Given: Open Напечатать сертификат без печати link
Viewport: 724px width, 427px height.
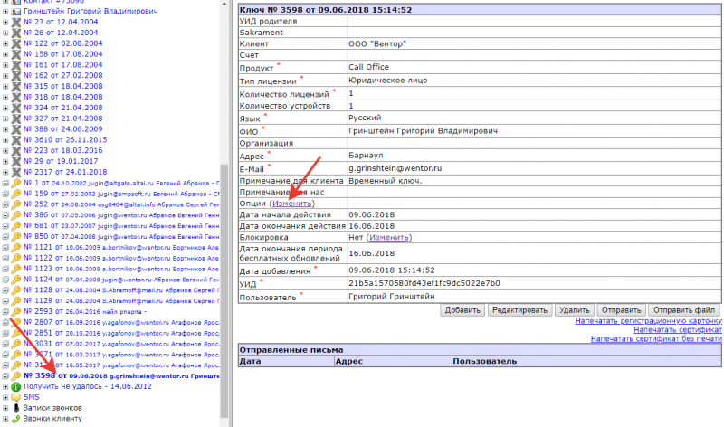Looking at the screenshot, I should click(656, 339).
